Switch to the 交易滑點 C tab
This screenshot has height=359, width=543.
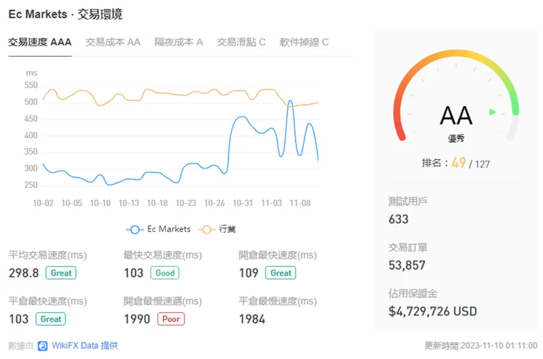(x=242, y=42)
